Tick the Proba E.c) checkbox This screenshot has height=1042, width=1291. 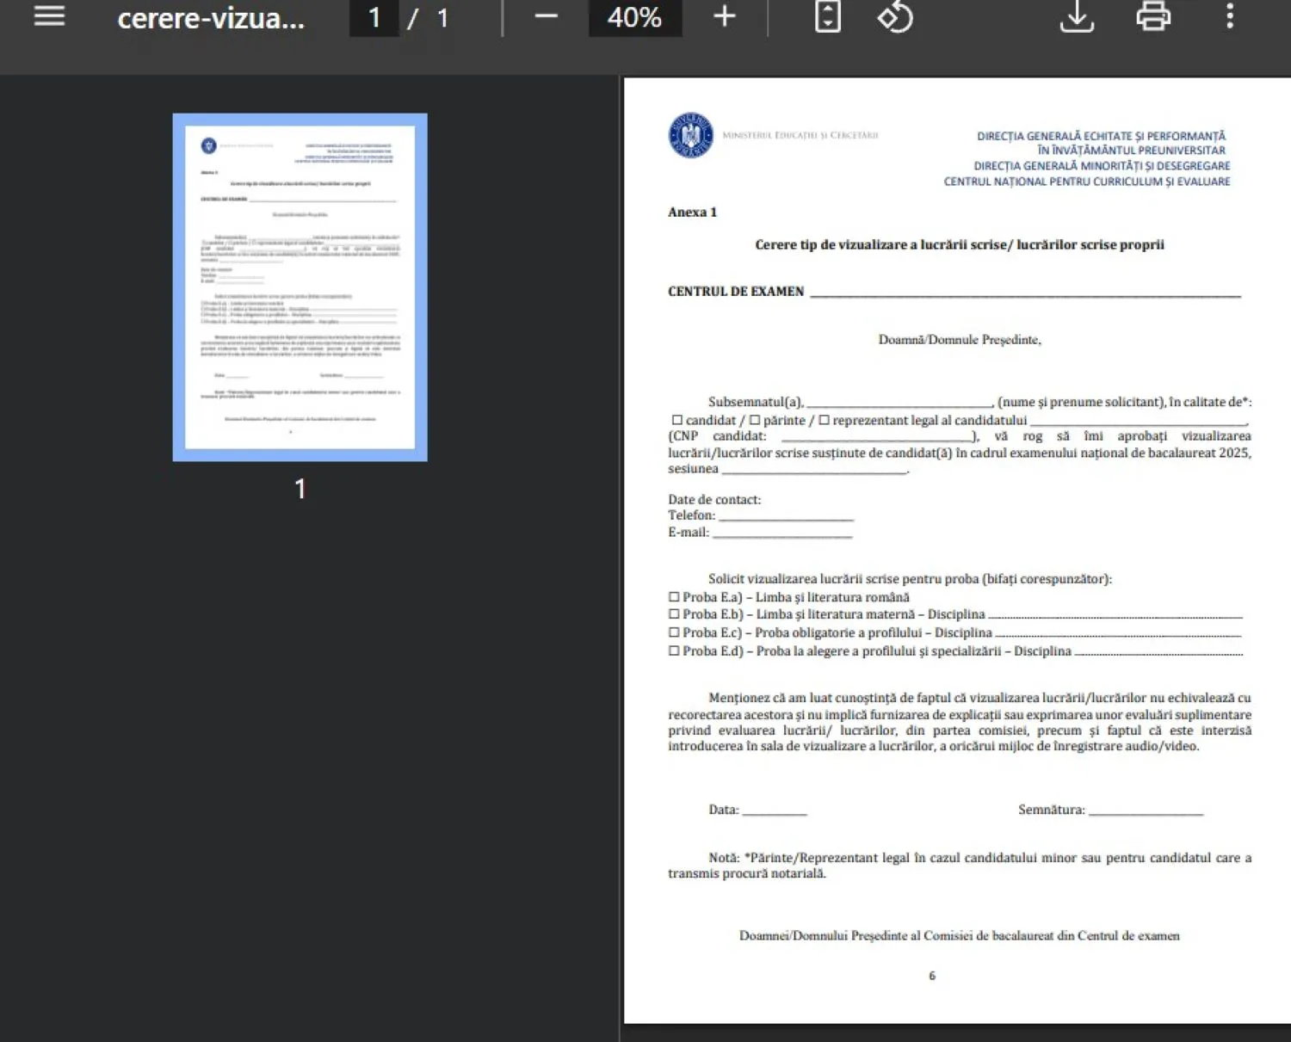[x=674, y=632]
